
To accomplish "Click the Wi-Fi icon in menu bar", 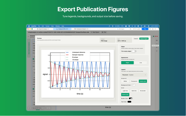I will [142, 26].
